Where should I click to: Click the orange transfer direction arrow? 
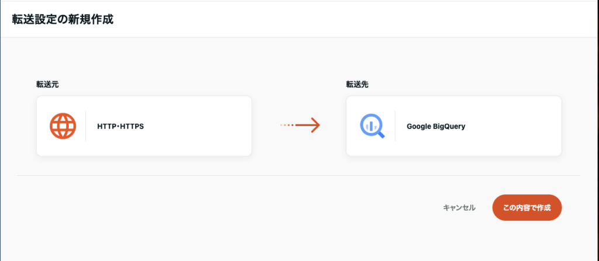[300, 125]
